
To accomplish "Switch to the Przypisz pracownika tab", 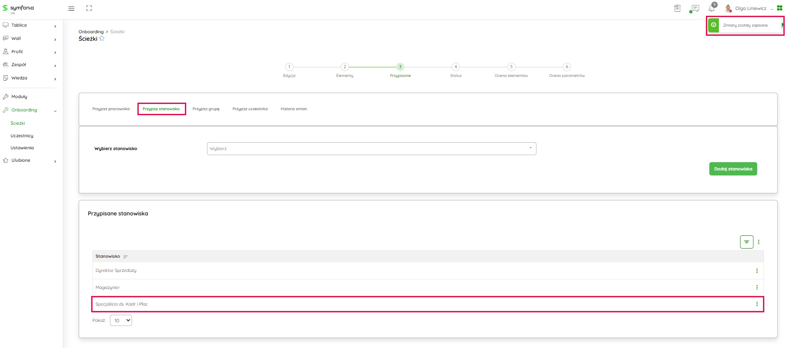I will pyautogui.click(x=111, y=109).
